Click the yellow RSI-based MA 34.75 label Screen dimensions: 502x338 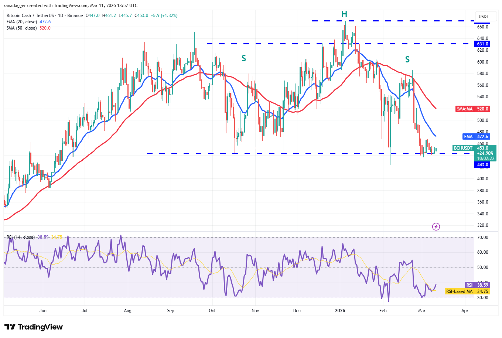tap(468, 291)
